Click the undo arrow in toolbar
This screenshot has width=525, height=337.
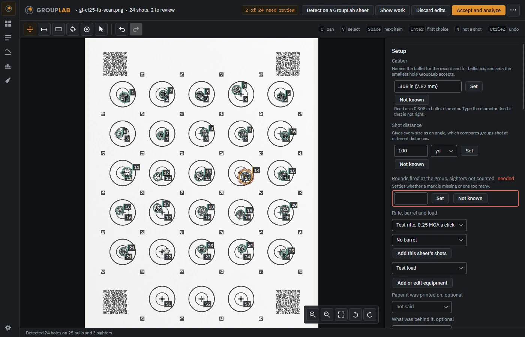(x=122, y=29)
